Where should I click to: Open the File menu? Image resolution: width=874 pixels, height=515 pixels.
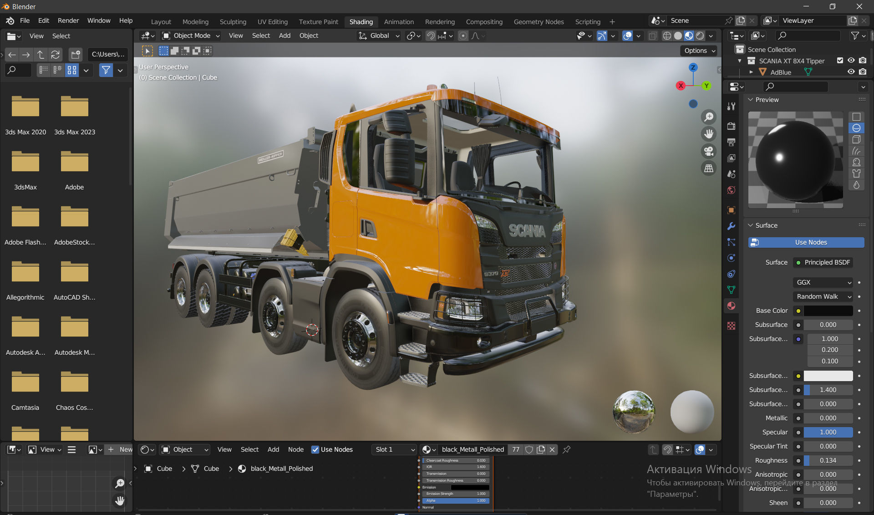point(25,20)
